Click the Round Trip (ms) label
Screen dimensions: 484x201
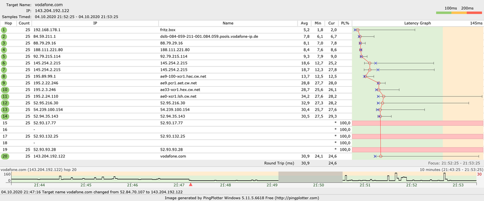click(279, 163)
